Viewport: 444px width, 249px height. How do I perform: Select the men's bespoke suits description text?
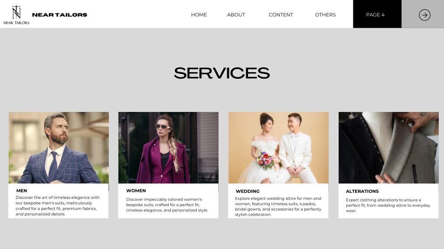coord(58,206)
